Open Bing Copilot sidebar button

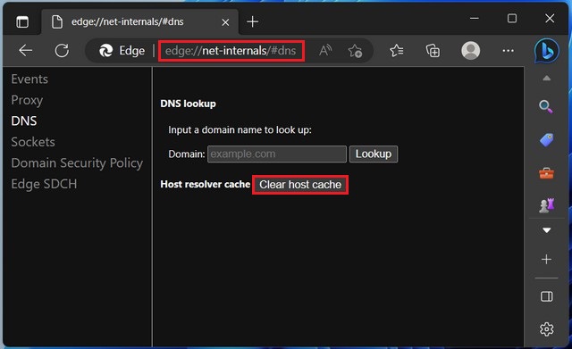(x=546, y=51)
